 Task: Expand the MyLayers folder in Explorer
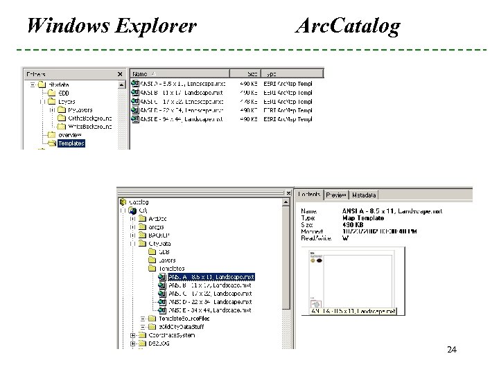(52, 110)
